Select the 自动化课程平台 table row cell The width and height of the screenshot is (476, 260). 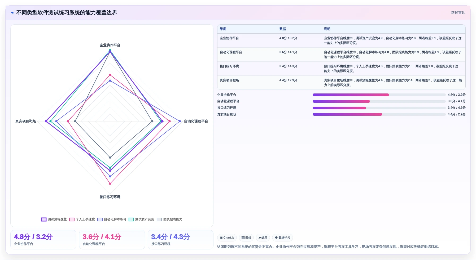[x=247, y=55]
